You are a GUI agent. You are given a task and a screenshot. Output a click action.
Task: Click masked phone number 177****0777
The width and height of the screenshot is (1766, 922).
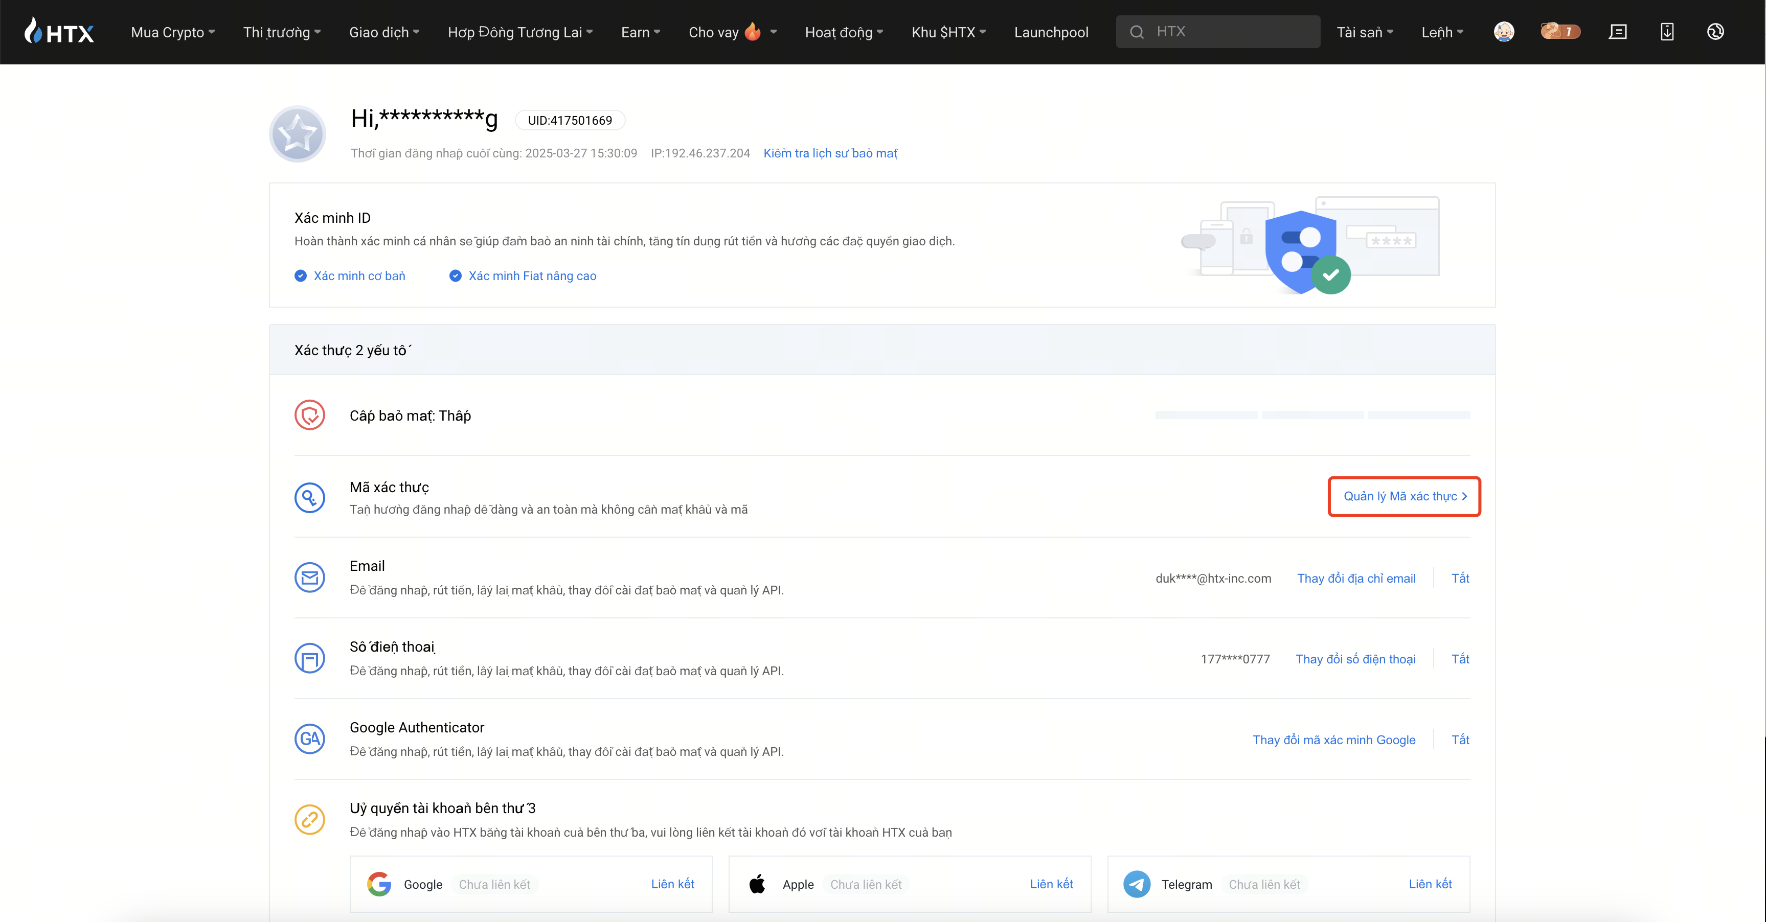tap(1235, 659)
